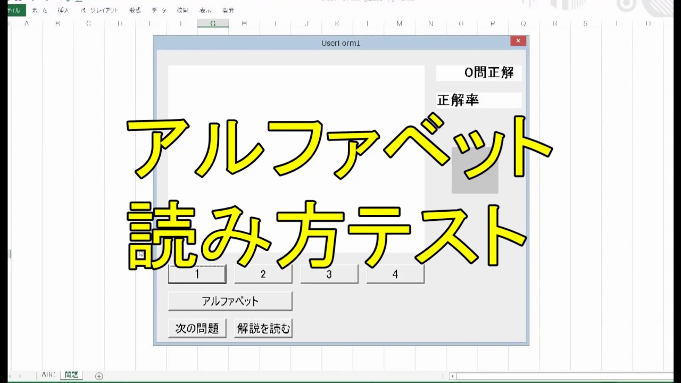This screenshot has height=383, width=681.
Task: Select column G header
Action: click(x=213, y=23)
